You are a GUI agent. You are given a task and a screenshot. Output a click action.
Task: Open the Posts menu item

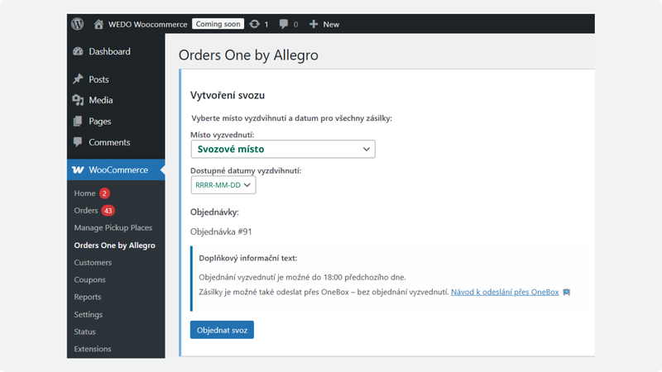pyautogui.click(x=98, y=79)
